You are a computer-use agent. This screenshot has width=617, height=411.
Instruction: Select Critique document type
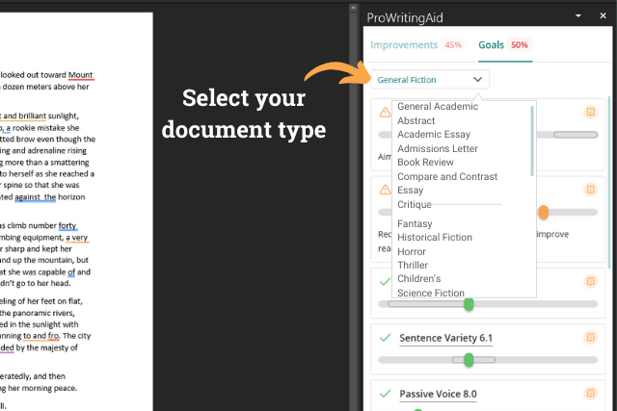415,204
